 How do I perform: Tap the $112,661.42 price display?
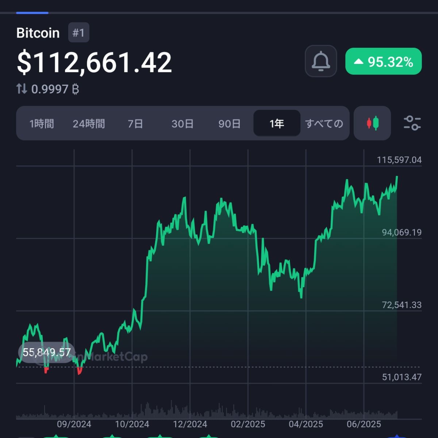tap(94, 62)
